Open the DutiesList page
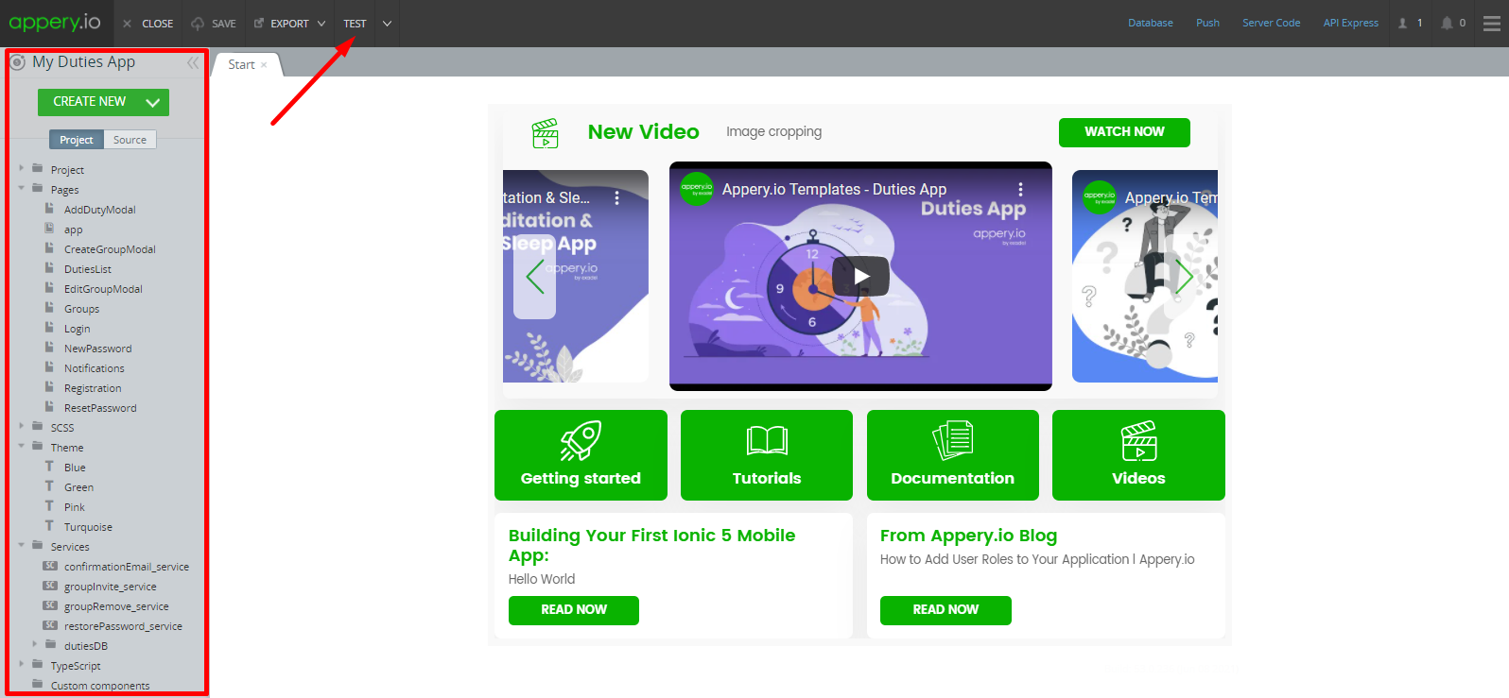The height and width of the screenshot is (698, 1509). click(x=87, y=269)
